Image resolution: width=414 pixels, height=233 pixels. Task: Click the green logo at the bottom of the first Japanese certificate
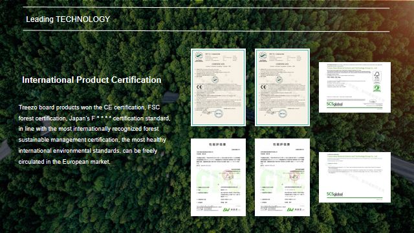point(226,210)
